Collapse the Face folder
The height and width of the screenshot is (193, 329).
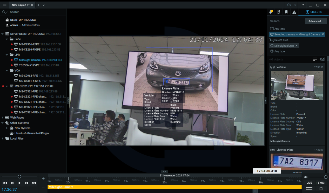(x=7, y=39)
